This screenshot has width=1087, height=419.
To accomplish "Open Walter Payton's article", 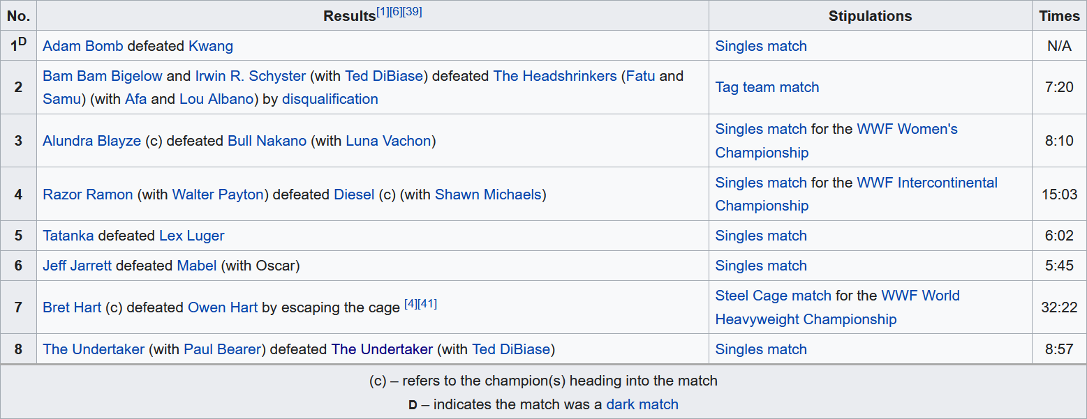I will coord(217,195).
